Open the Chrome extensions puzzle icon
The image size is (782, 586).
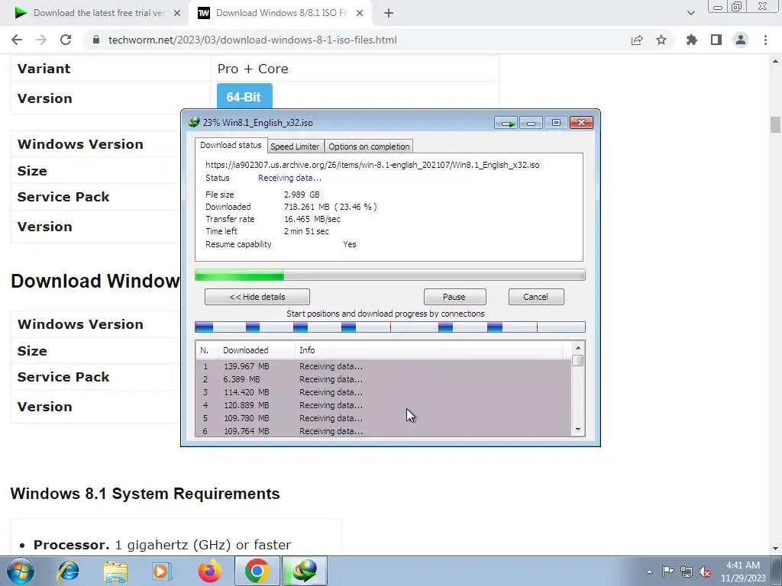click(692, 40)
